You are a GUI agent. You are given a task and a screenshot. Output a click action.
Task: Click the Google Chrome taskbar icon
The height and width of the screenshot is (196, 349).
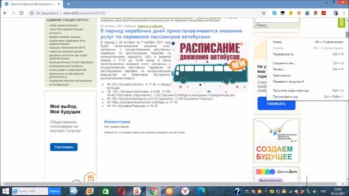(x=153, y=191)
